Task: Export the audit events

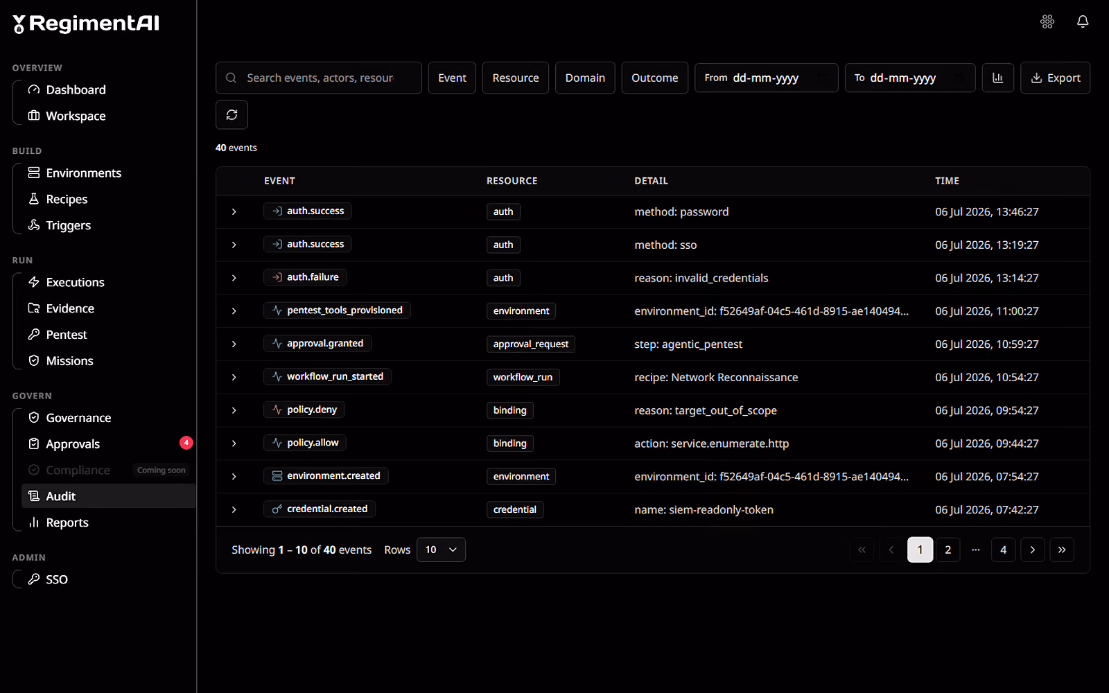Action: point(1055,78)
